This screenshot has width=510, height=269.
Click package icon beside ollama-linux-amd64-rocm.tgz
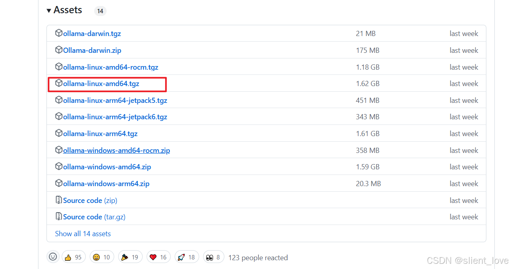(59, 67)
